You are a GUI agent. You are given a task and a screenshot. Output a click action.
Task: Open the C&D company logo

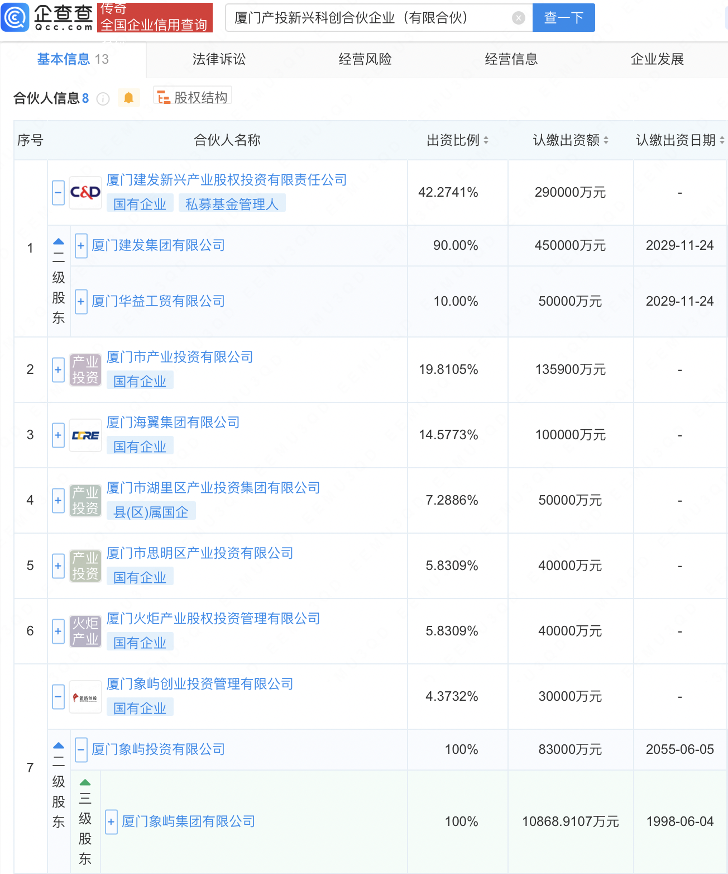pos(85,193)
